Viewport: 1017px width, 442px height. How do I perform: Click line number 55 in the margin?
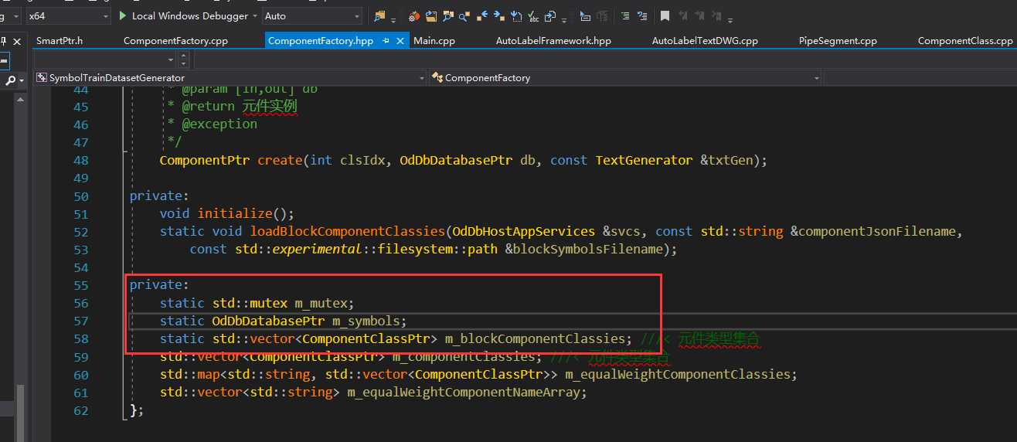coord(80,284)
